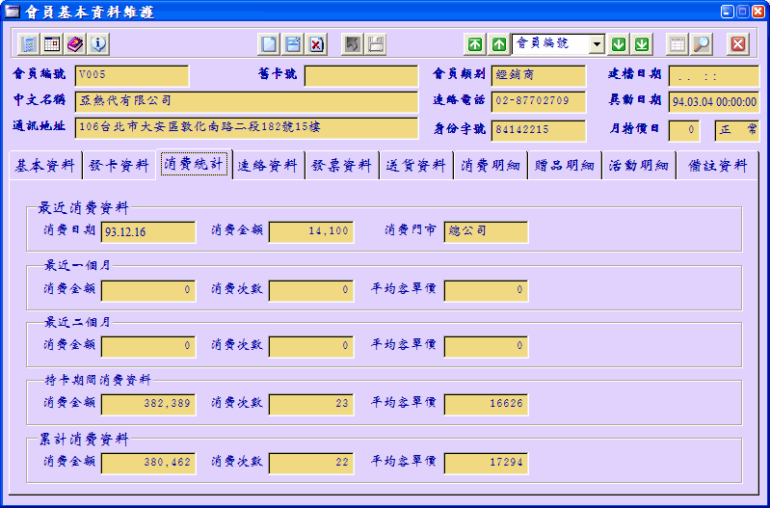The width and height of the screenshot is (770, 508).
Task: Jump to first record green arrow
Action: (x=475, y=44)
